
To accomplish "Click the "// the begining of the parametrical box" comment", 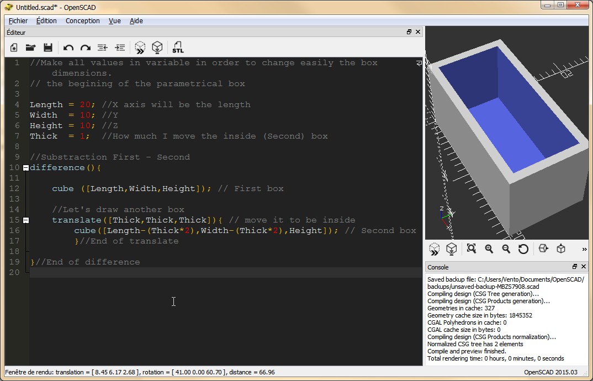I will click(137, 83).
